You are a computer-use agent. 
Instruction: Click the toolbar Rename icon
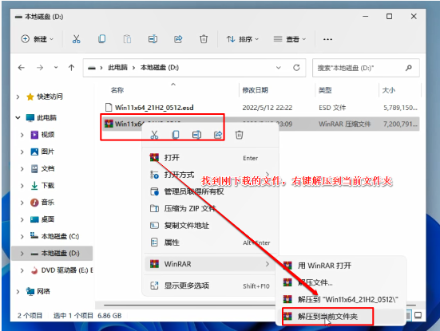[153, 39]
